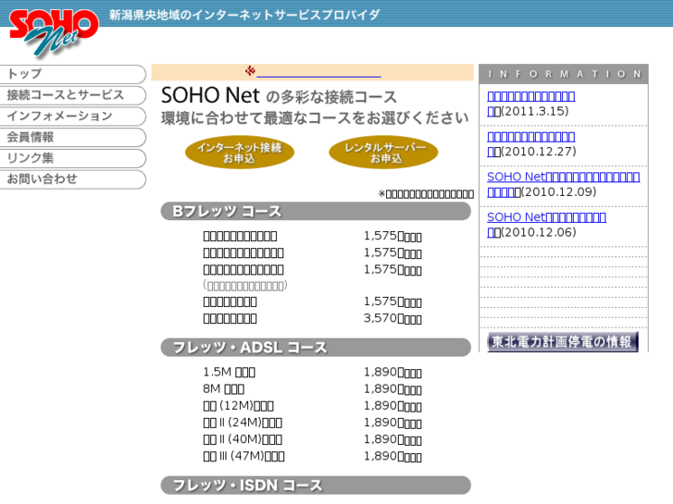Click the INFORMATION panel header

(x=564, y=74)
